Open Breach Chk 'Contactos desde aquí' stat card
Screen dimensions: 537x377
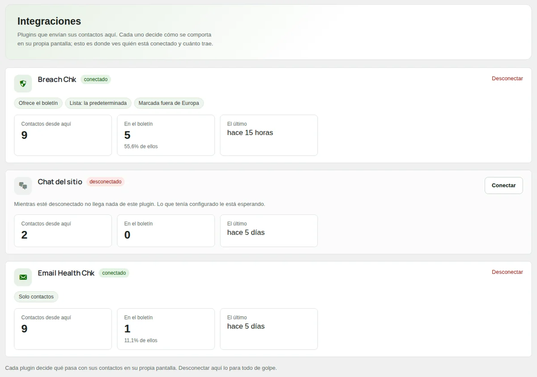point(63,135)
